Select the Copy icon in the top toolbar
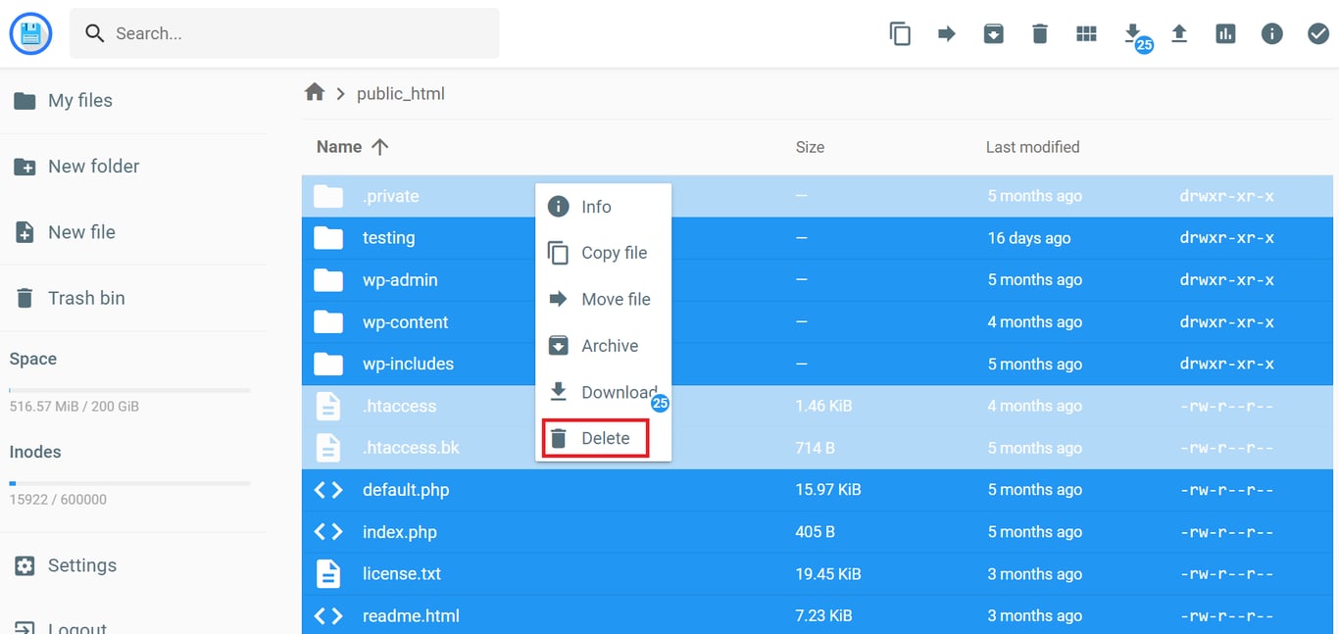 click(900, 32)
